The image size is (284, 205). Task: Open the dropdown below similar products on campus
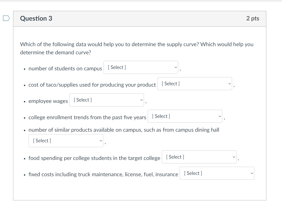pyautogui.click(x=66, y=140)
